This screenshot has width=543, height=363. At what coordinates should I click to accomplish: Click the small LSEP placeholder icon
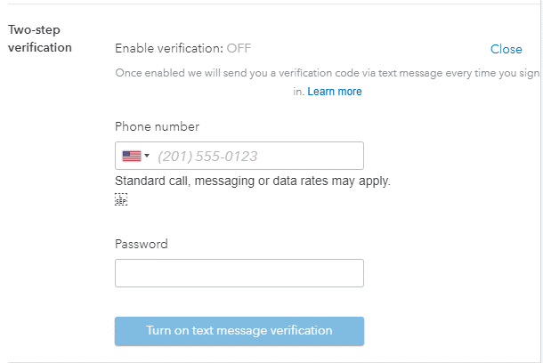(x=121, y=200)
